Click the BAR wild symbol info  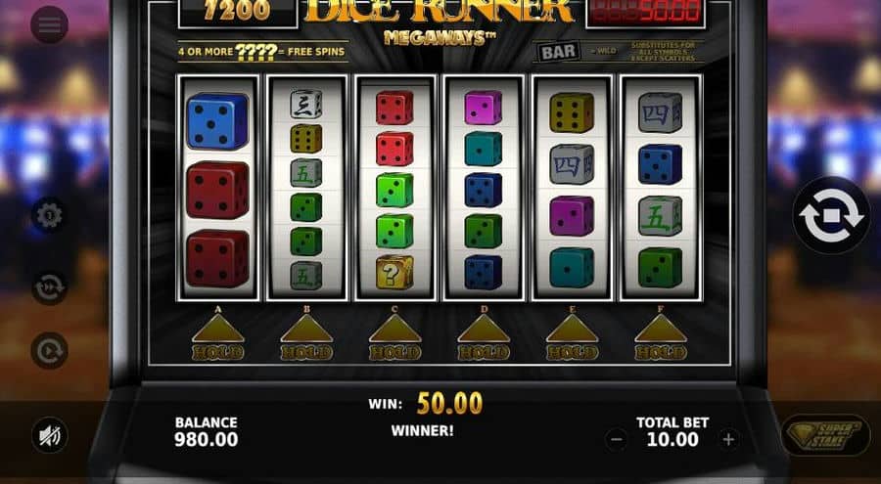point(558,52)
